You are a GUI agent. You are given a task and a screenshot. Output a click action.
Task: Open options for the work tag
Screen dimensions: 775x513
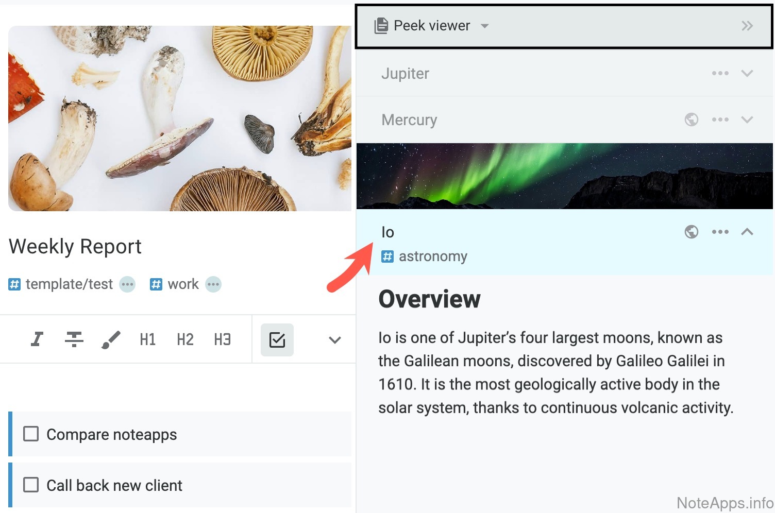(213, 284)
